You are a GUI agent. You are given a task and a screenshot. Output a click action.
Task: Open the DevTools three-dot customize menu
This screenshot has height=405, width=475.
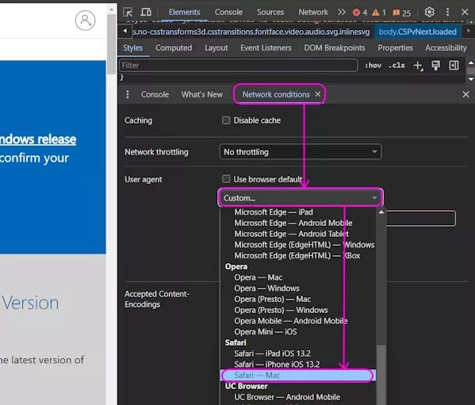447,12
